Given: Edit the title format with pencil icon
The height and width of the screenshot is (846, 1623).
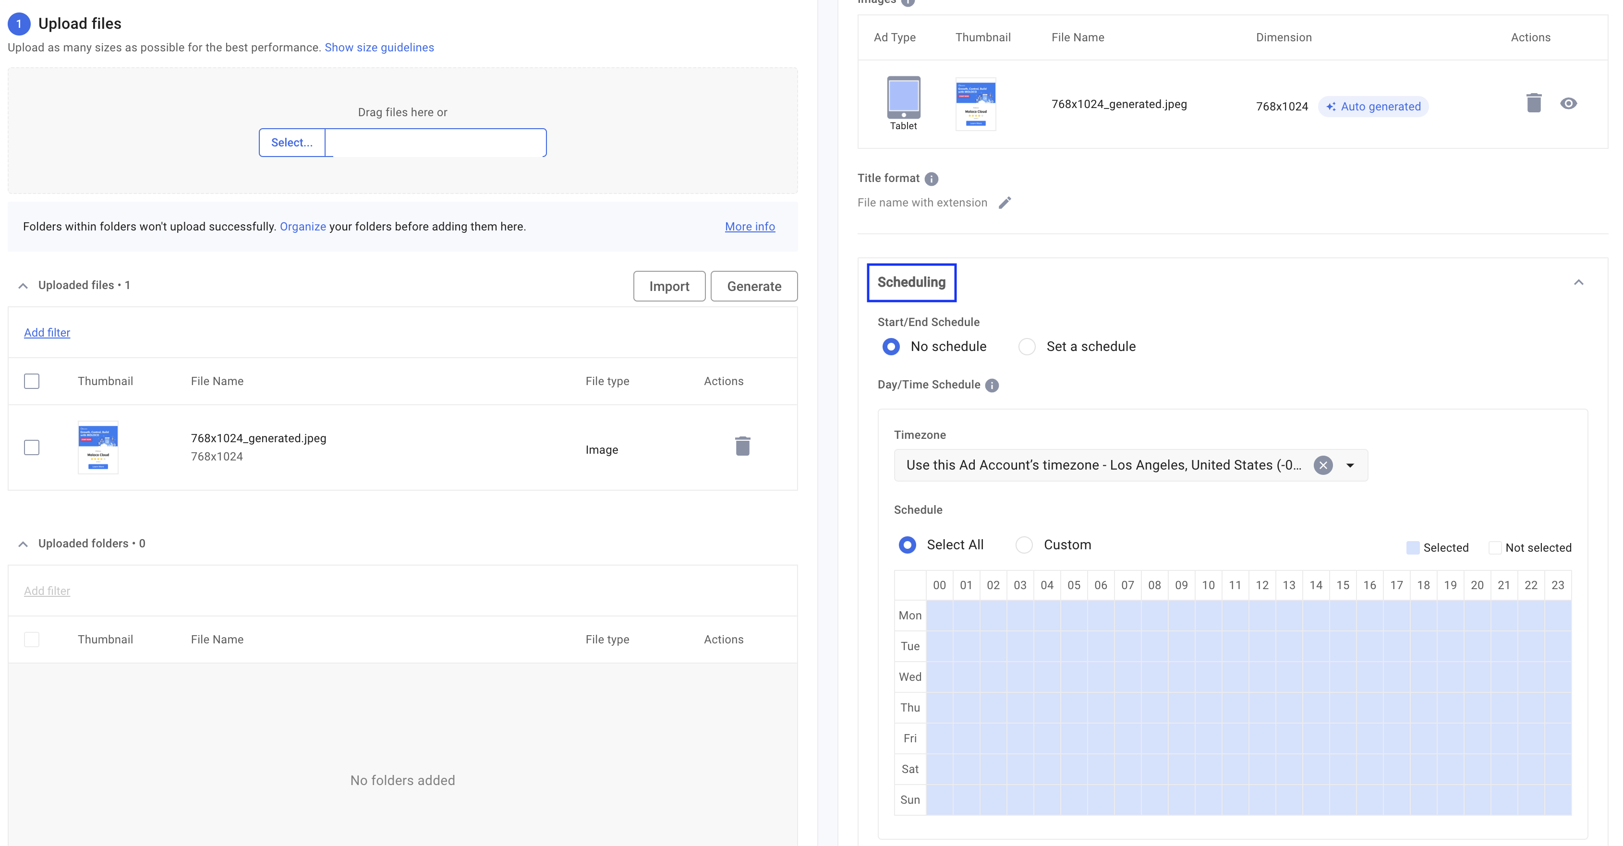Looking at the screenshot, I should click(x=1005, y=203).
